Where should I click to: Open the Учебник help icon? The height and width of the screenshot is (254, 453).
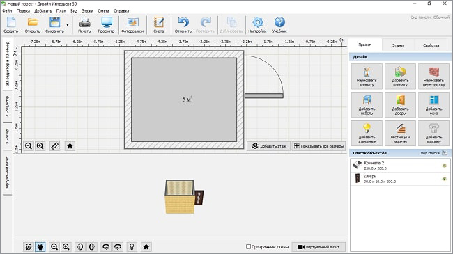pos(279,25)
